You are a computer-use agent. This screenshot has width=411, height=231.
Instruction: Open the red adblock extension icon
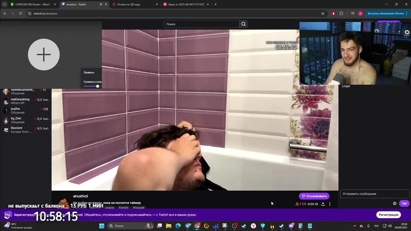334,13
